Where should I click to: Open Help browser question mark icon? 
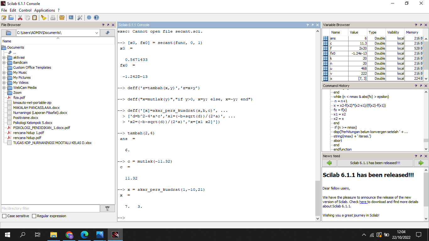tap(96, 18)
